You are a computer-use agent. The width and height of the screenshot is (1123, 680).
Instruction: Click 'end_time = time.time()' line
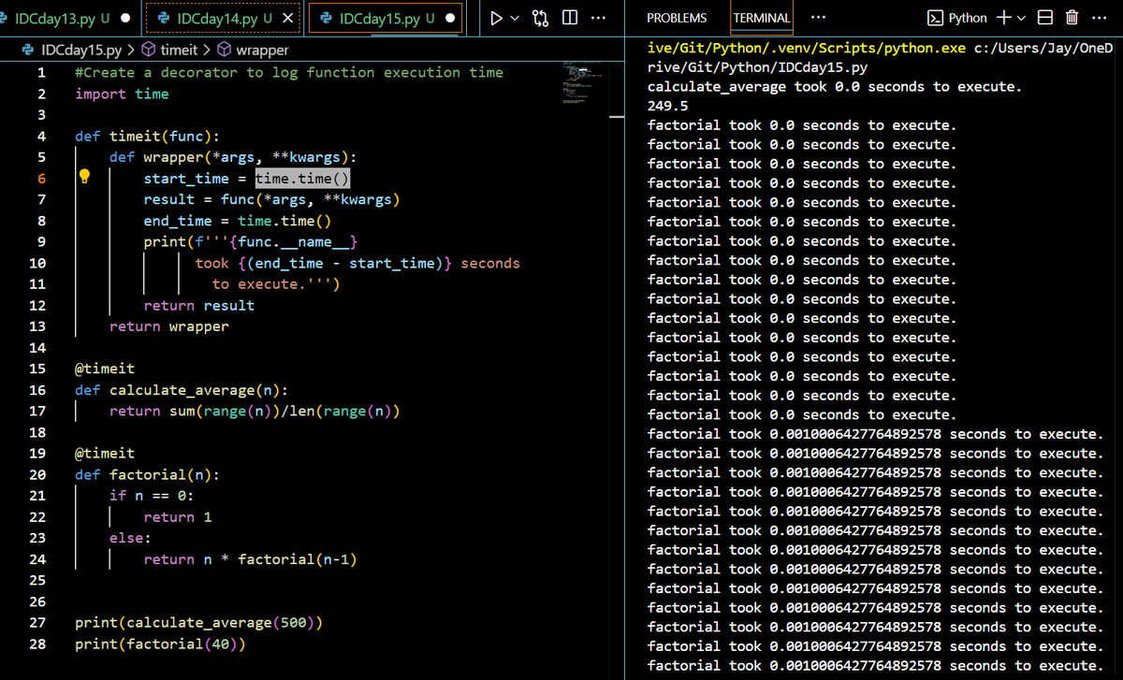click(x=238, y=221)
